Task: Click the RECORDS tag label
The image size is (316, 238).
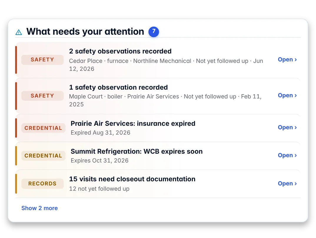Action: (x=42, y=183)
